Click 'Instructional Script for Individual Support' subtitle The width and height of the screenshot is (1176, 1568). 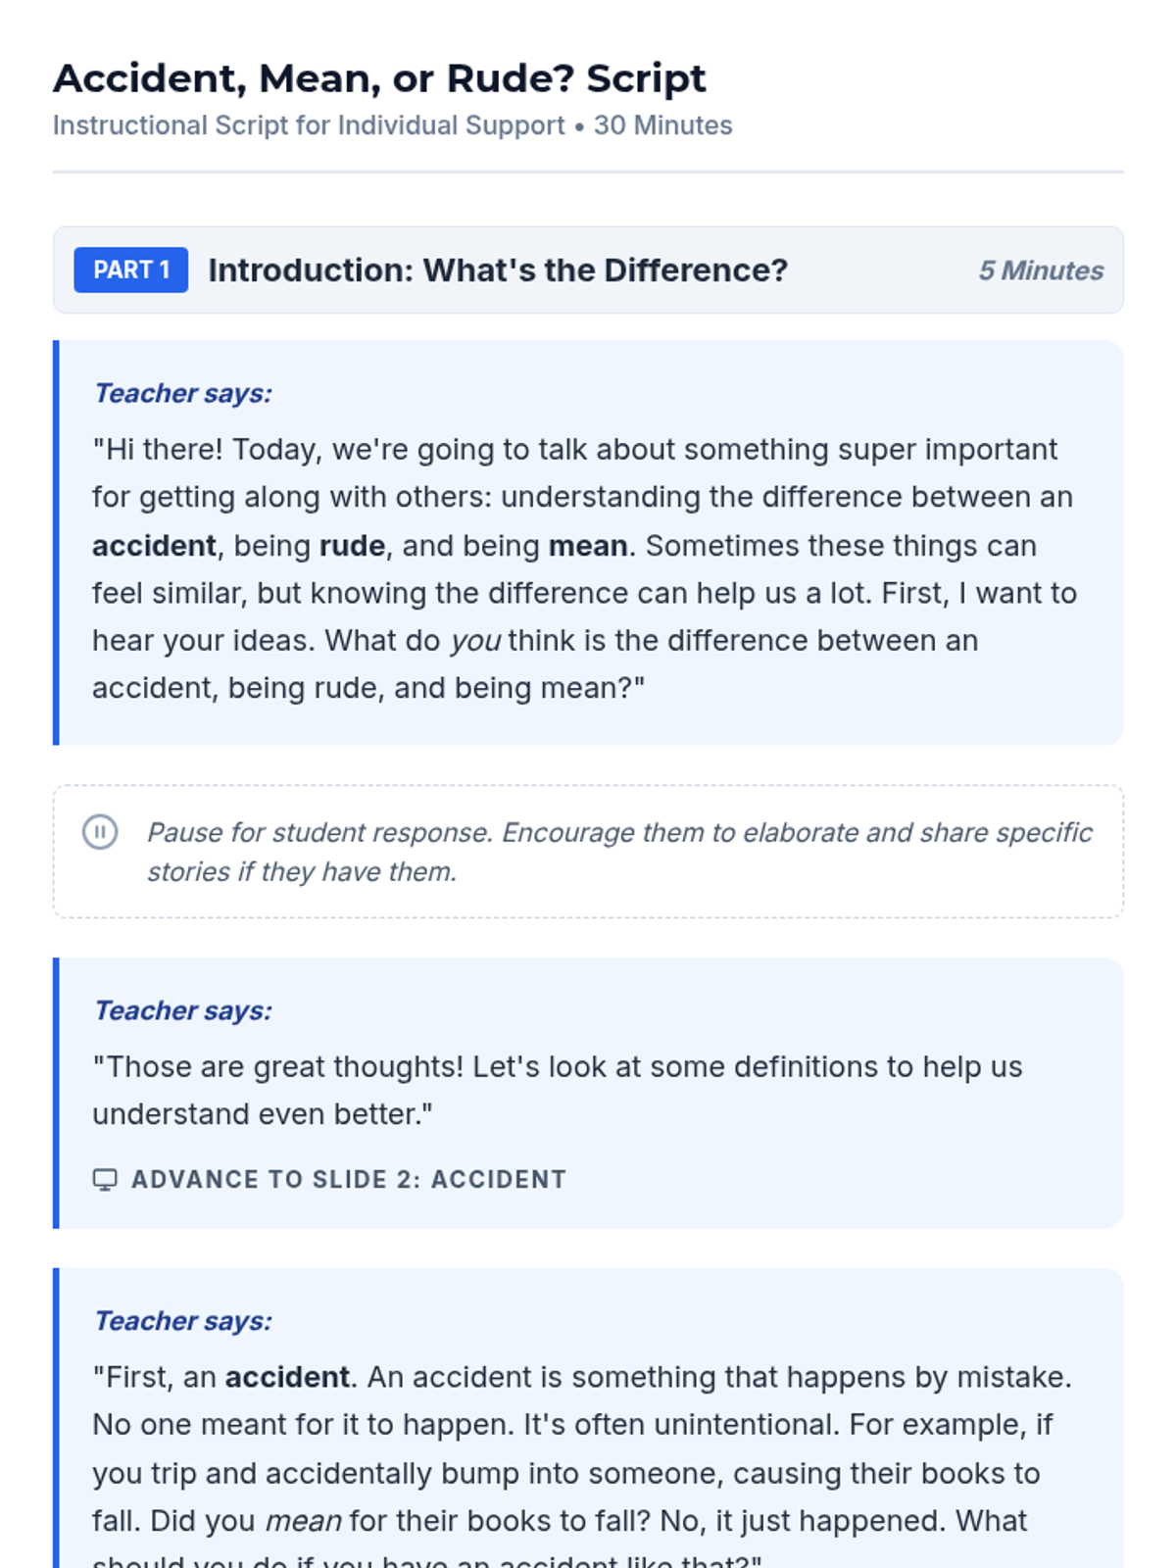pos(309,125)
